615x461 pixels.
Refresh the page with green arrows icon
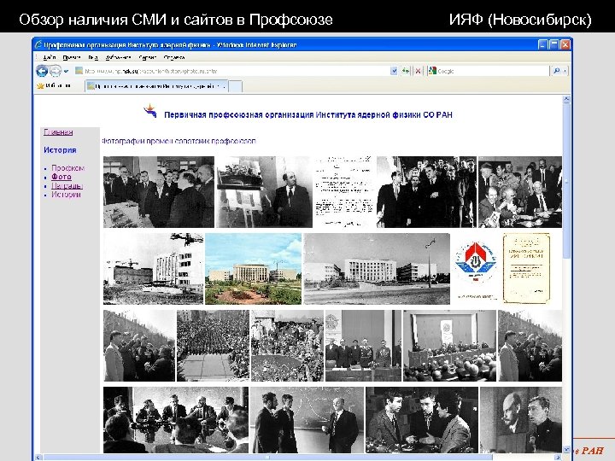(406, 71)
